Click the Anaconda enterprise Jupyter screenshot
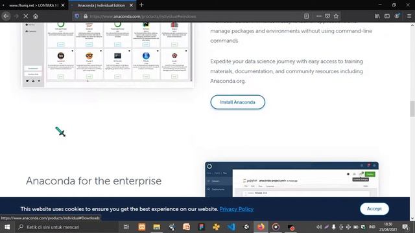The width and height of the screenshot is (415, 233). pos(292,179)
